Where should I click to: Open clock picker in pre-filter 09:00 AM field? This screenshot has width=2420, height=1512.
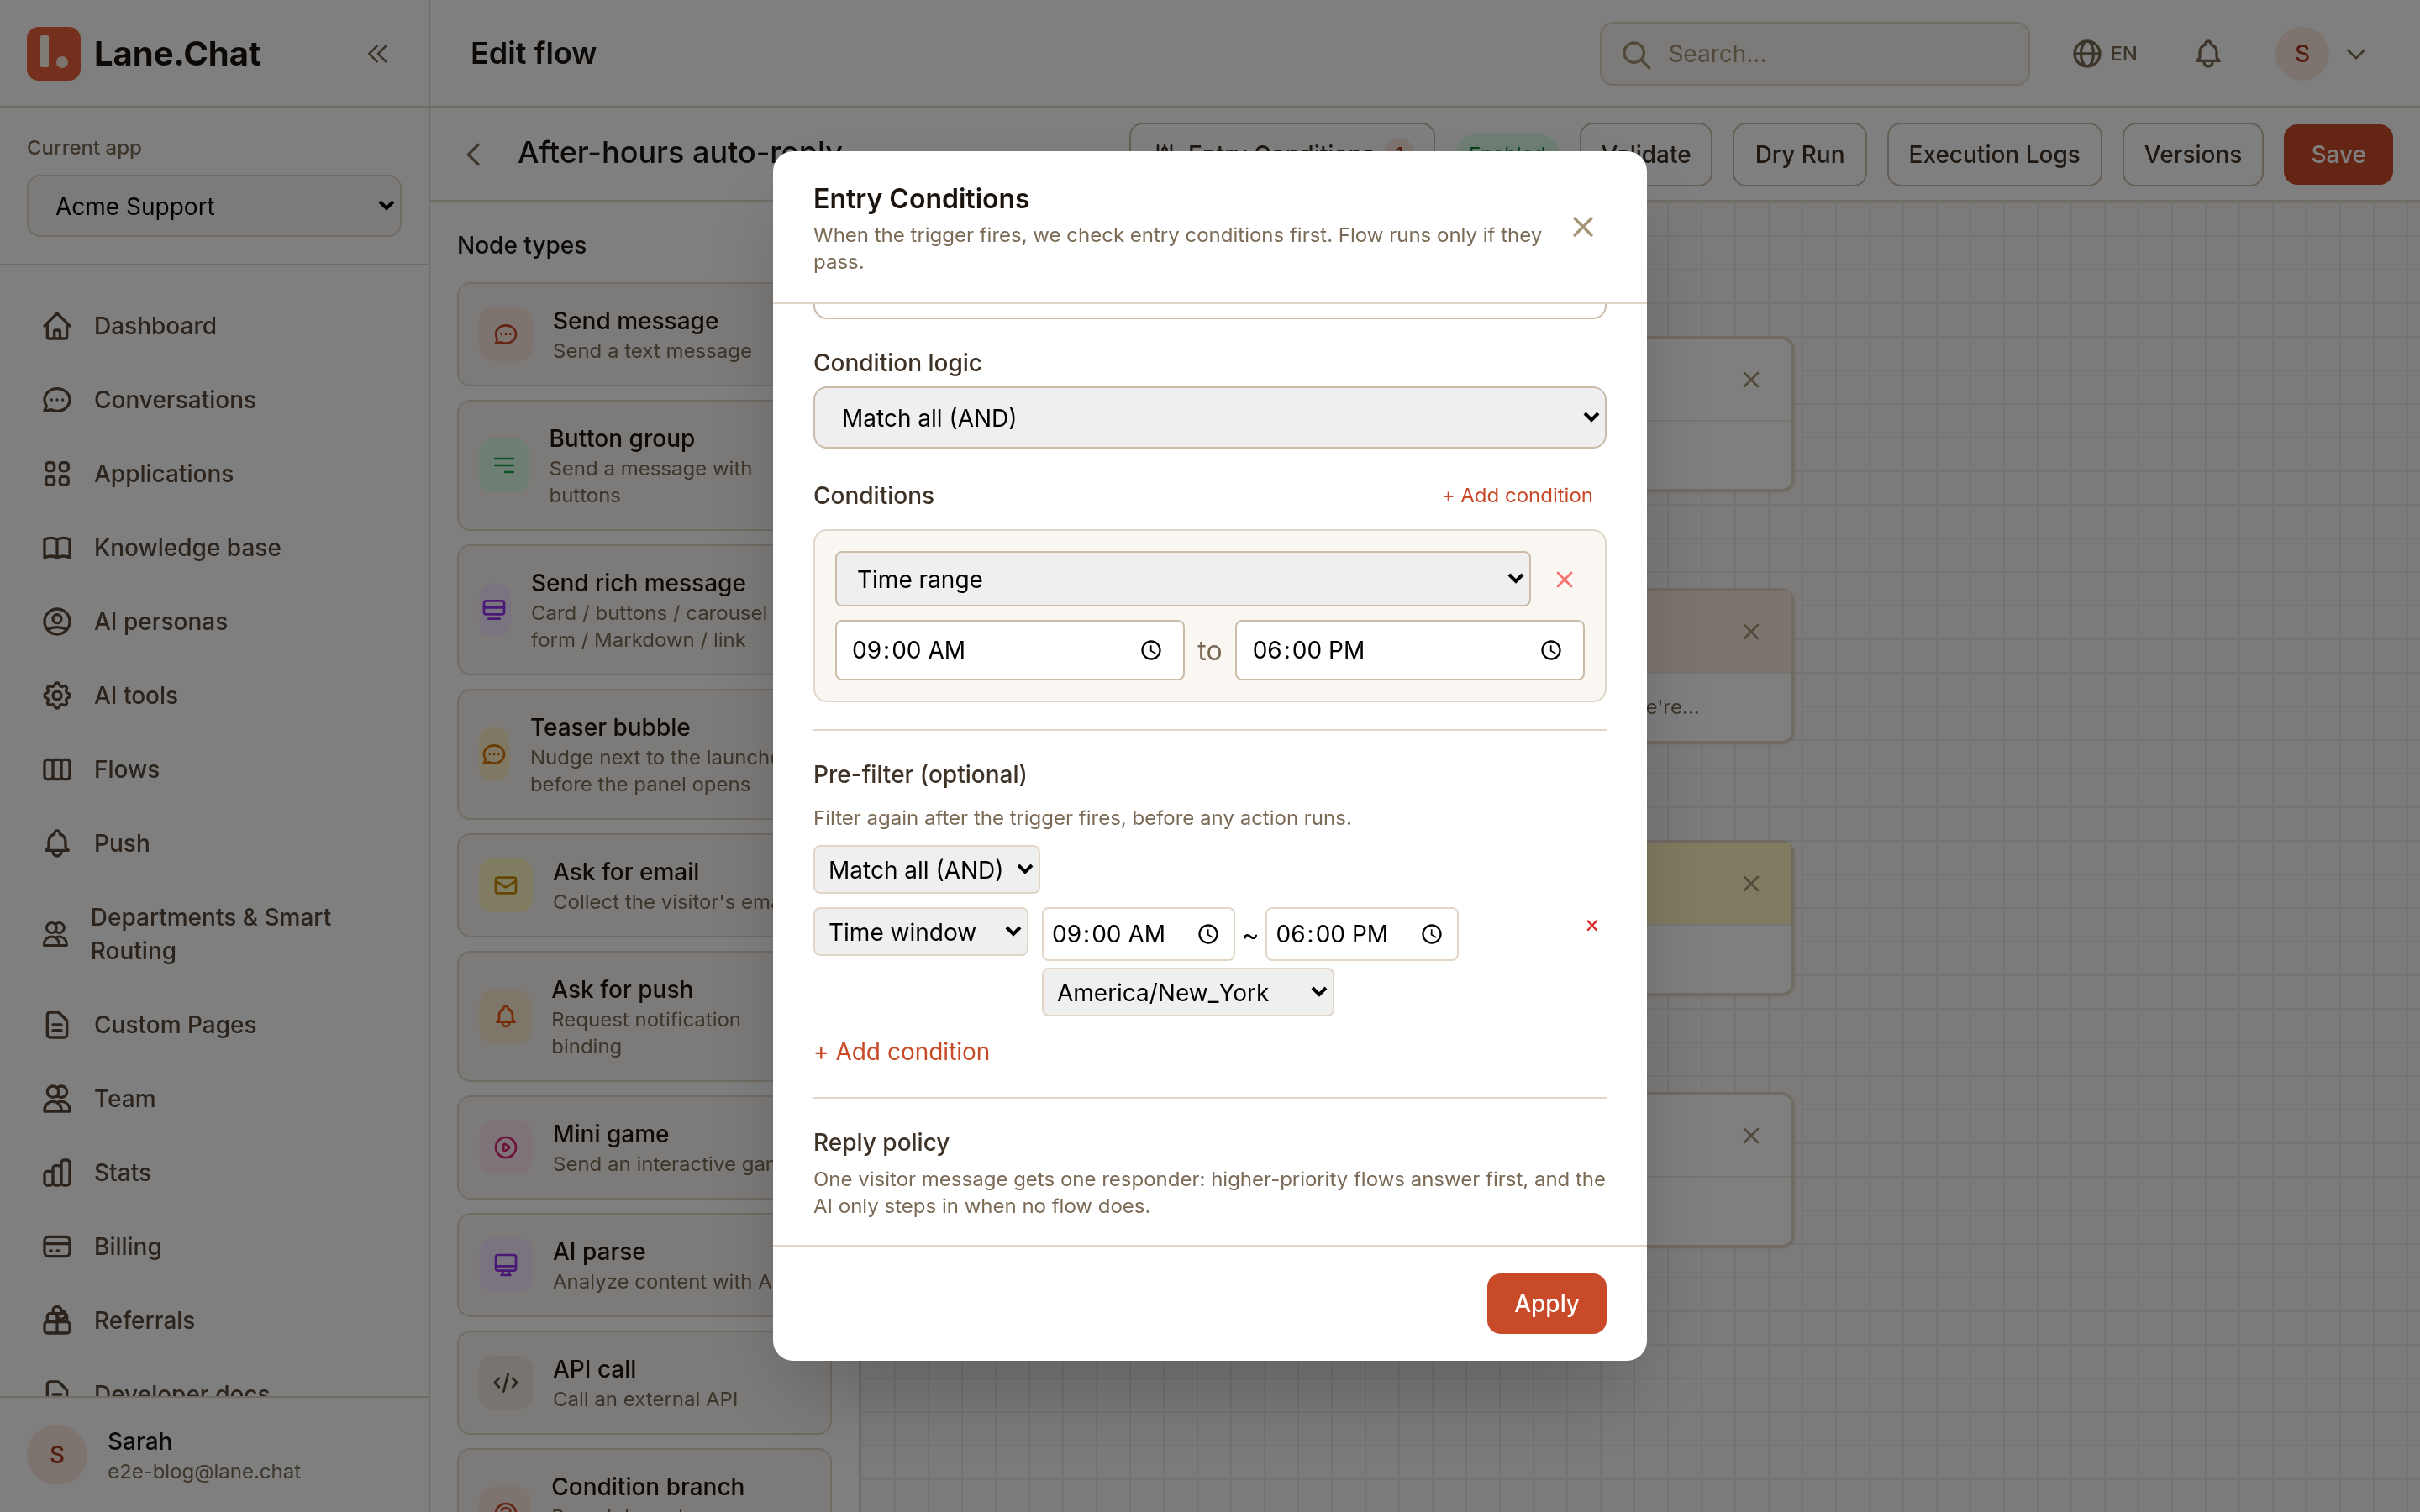(x=1208, y=935)
